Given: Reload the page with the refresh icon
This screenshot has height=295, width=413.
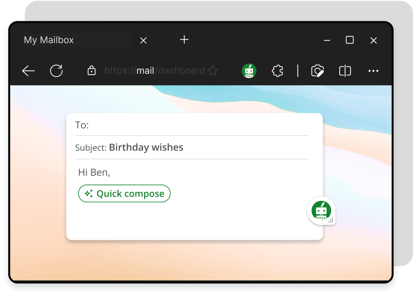Looking at the screenshot, I should 57,71.
